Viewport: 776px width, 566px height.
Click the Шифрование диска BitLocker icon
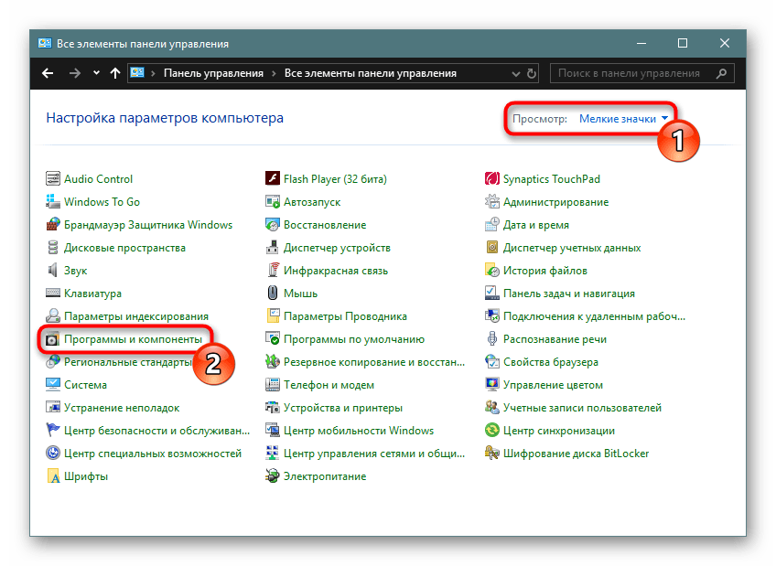[x=492, y=454]
